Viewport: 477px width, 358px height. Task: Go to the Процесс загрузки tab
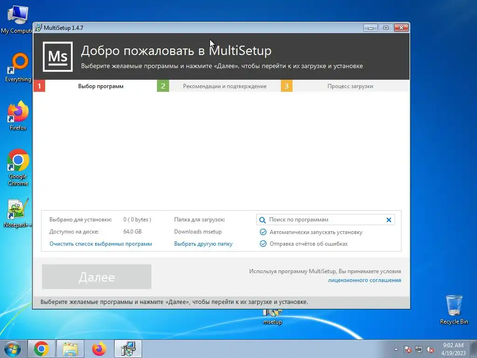[x=350, y=86]
